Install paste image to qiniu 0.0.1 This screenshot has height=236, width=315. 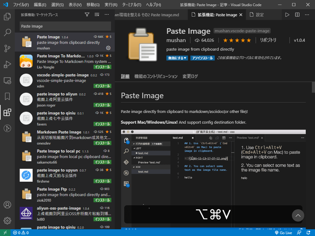pos(102,124)
